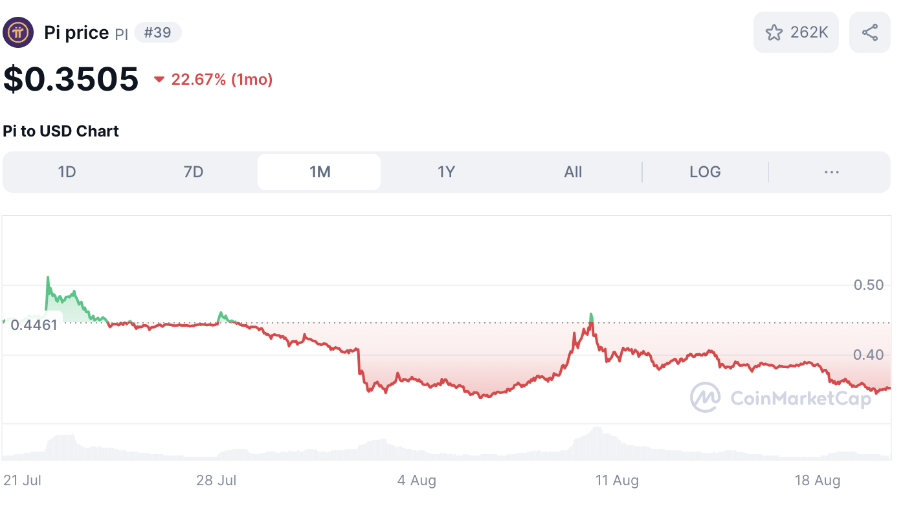
Task: Switch chart range to All
Action: (573, 172)
